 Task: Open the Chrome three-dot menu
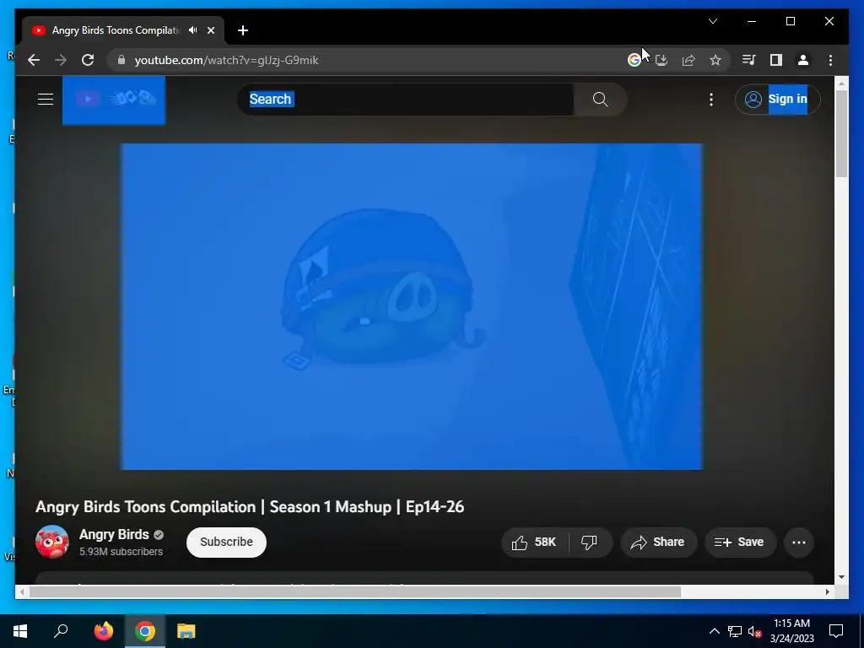830,60
